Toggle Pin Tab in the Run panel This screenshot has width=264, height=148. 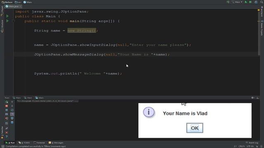[7, 128]
